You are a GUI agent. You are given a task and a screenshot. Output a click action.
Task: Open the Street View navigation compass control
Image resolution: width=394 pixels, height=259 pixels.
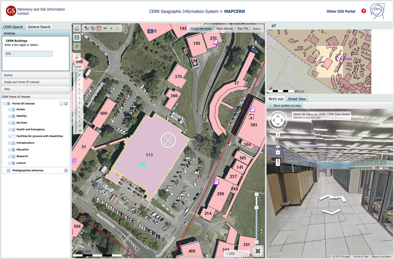[278, 120]
